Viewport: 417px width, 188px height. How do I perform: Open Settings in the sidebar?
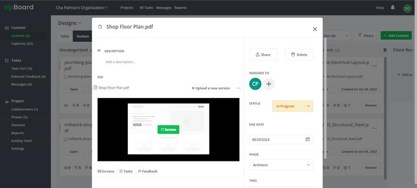click(18, 149)
